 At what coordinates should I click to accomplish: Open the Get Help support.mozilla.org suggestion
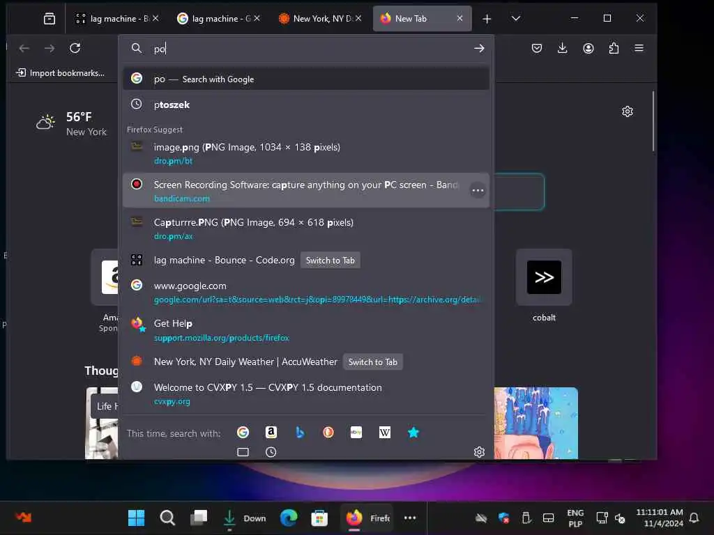pos(306,329)
